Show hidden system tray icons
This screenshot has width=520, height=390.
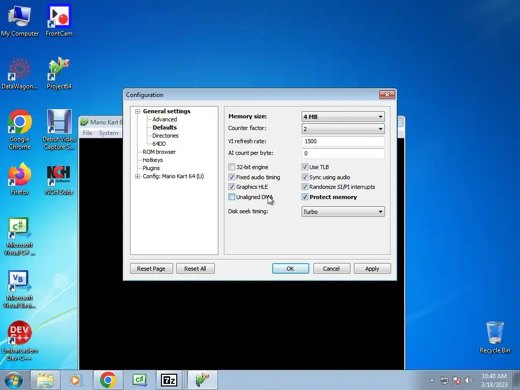pos(432,380)
